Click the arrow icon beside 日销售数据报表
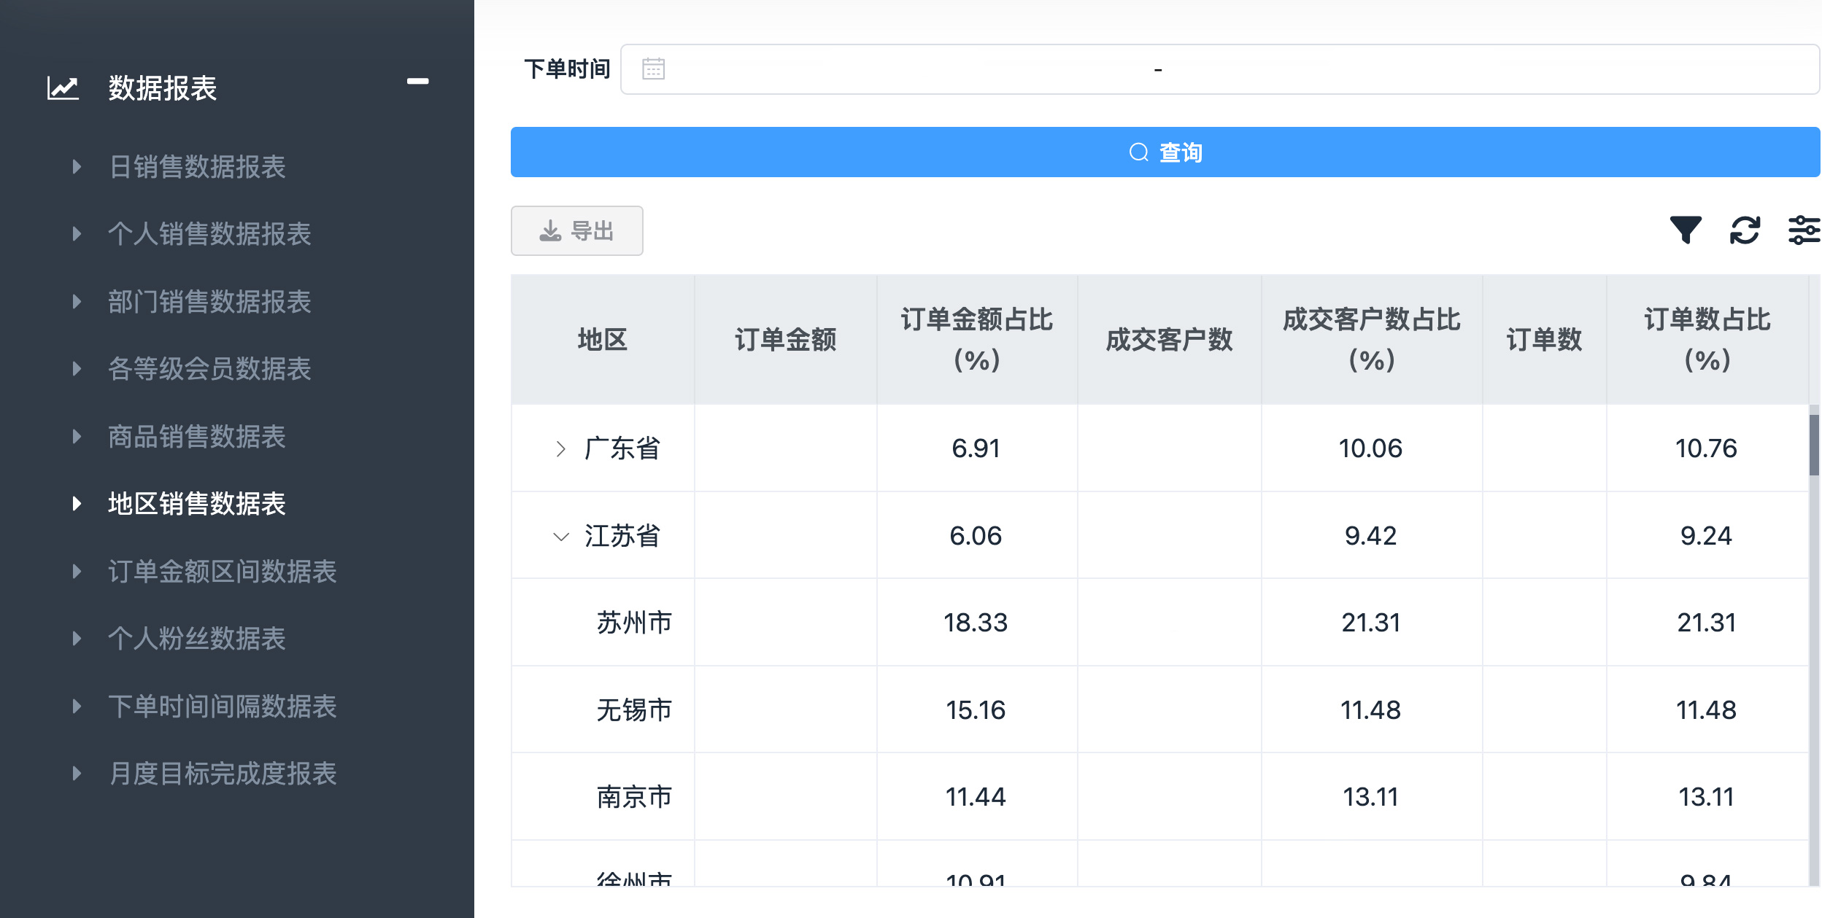Image resolution: width=1822 pixels, height=918 pixels. [77, 167]
